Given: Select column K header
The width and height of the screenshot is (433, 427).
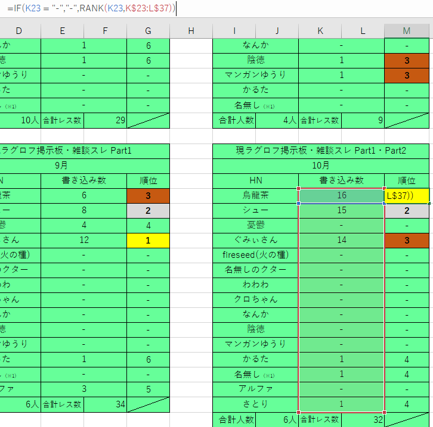Looking at the screenshot, I should coord(320,30).
